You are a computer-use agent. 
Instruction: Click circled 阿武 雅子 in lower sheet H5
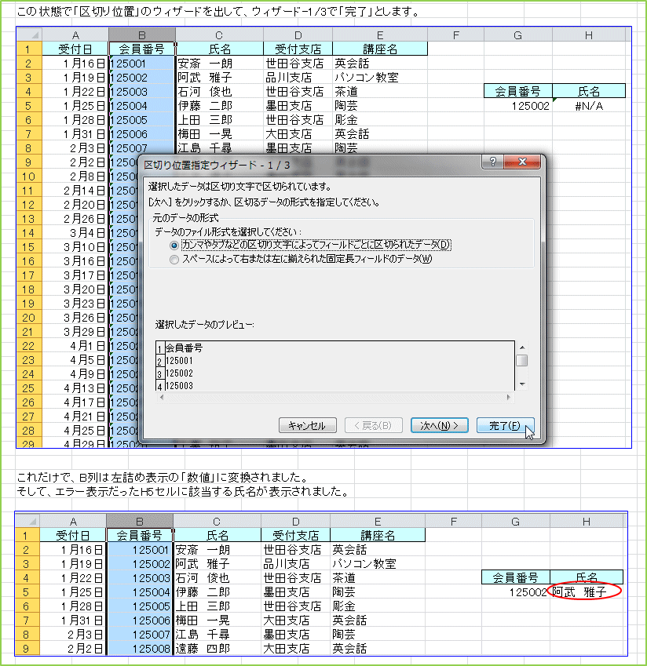pos(587,591)
